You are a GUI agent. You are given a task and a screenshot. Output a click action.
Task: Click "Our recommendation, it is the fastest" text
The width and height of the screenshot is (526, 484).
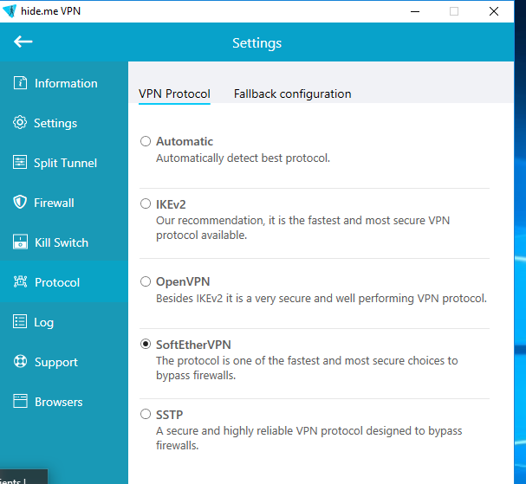tap(303, 228)
